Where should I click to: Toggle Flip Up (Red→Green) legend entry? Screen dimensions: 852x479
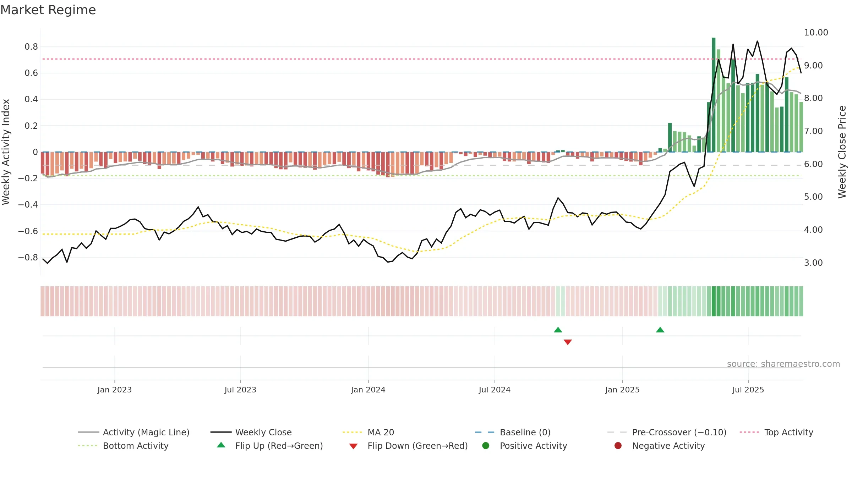click(x=270, y=446)
